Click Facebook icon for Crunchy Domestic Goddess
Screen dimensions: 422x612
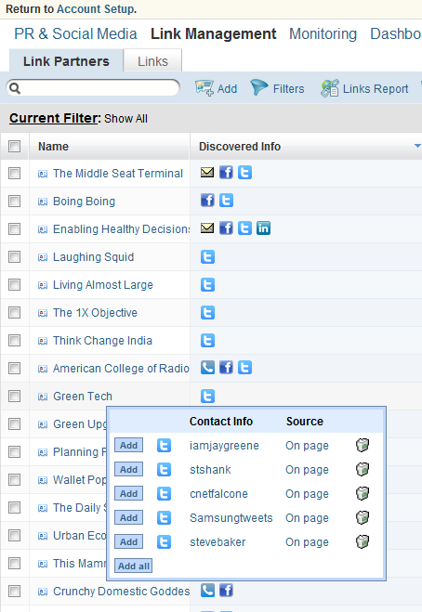pyautogui.click(x=226, y=590)
